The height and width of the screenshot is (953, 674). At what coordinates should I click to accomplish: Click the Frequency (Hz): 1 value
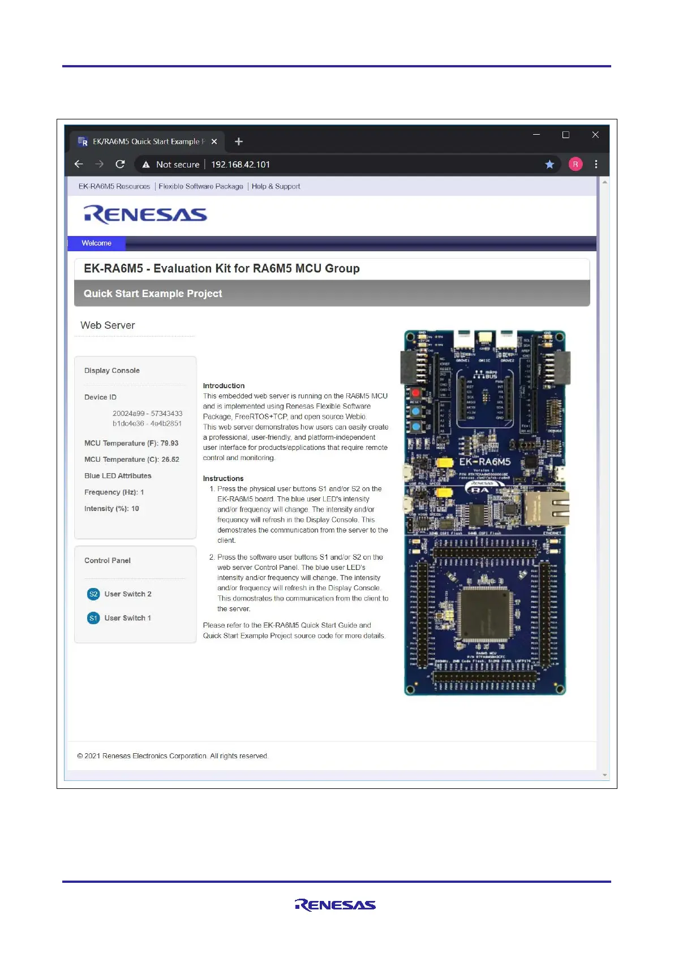point(114,492)
